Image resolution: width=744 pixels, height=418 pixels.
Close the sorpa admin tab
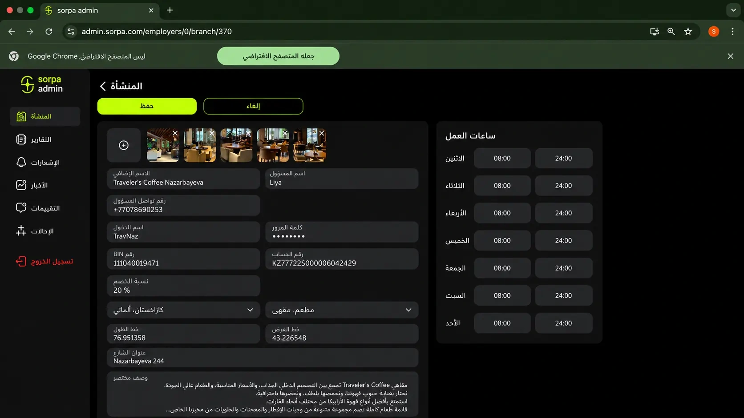click(x=151, y=10)
